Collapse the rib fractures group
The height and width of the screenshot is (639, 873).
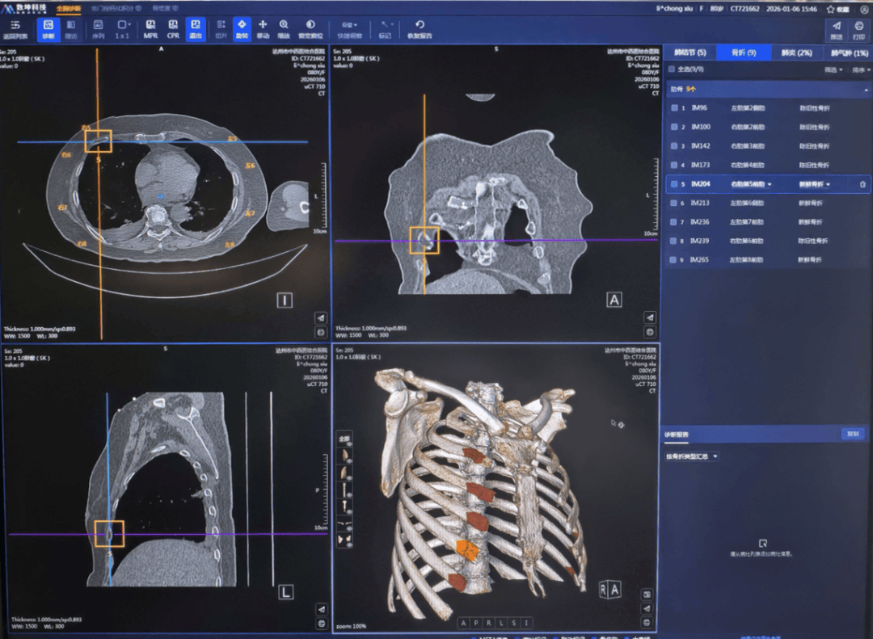pyautogui.click(x=866, y=90)
